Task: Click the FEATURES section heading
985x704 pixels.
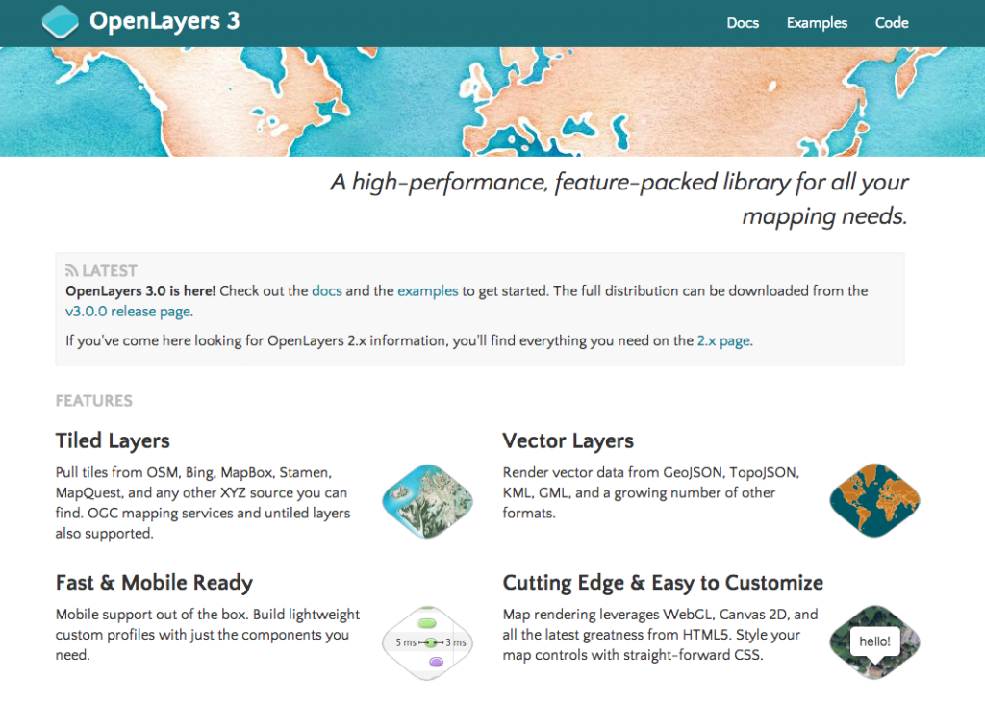Action: 93,401
